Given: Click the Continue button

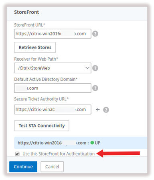Looking at the screenshot, I should tap(23, 167).
